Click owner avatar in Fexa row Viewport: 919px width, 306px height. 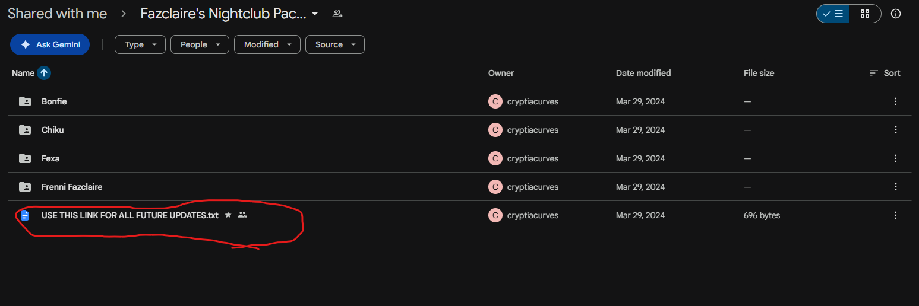[495, 158]
